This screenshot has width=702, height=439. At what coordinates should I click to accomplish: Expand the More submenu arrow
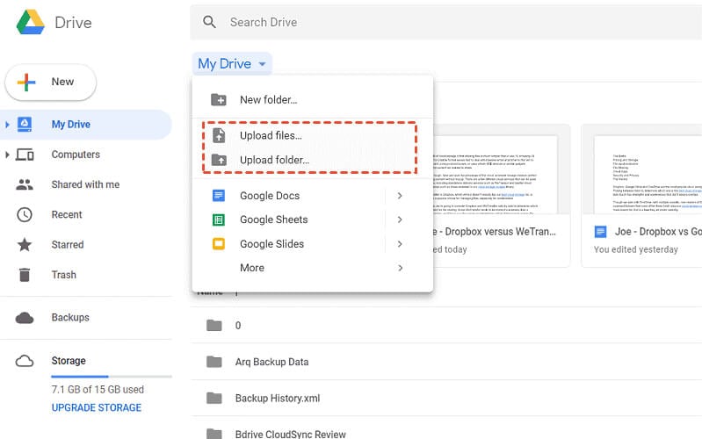[400, 268]
